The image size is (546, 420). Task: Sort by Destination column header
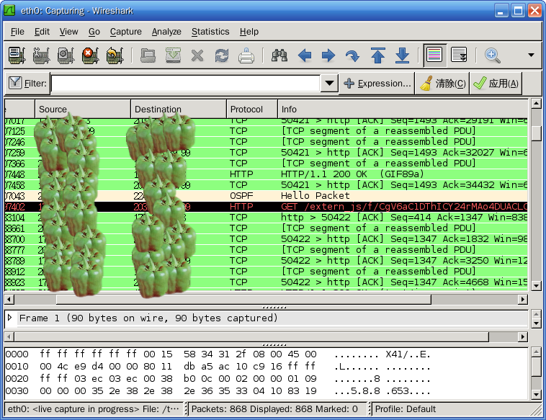(x=179, y=109)
